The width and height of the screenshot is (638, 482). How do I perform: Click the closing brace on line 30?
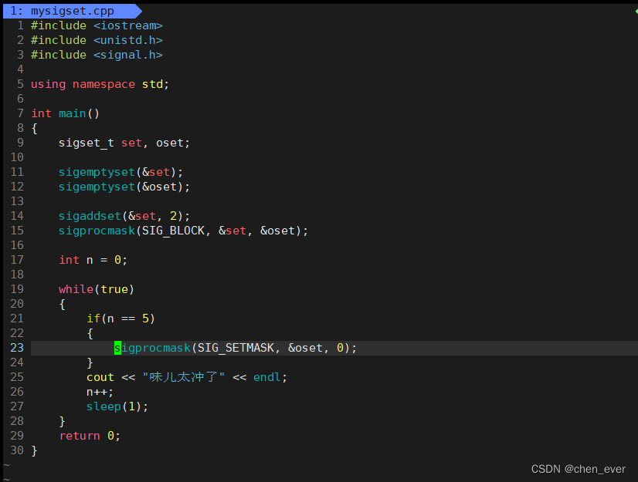coord(35,450)
